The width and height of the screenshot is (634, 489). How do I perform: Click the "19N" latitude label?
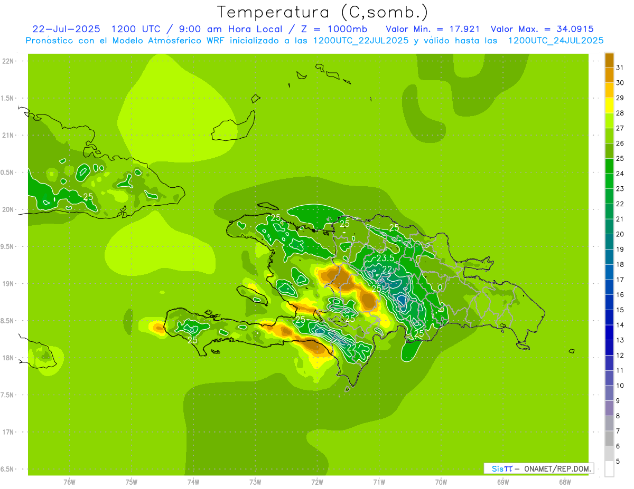[8, 283]
